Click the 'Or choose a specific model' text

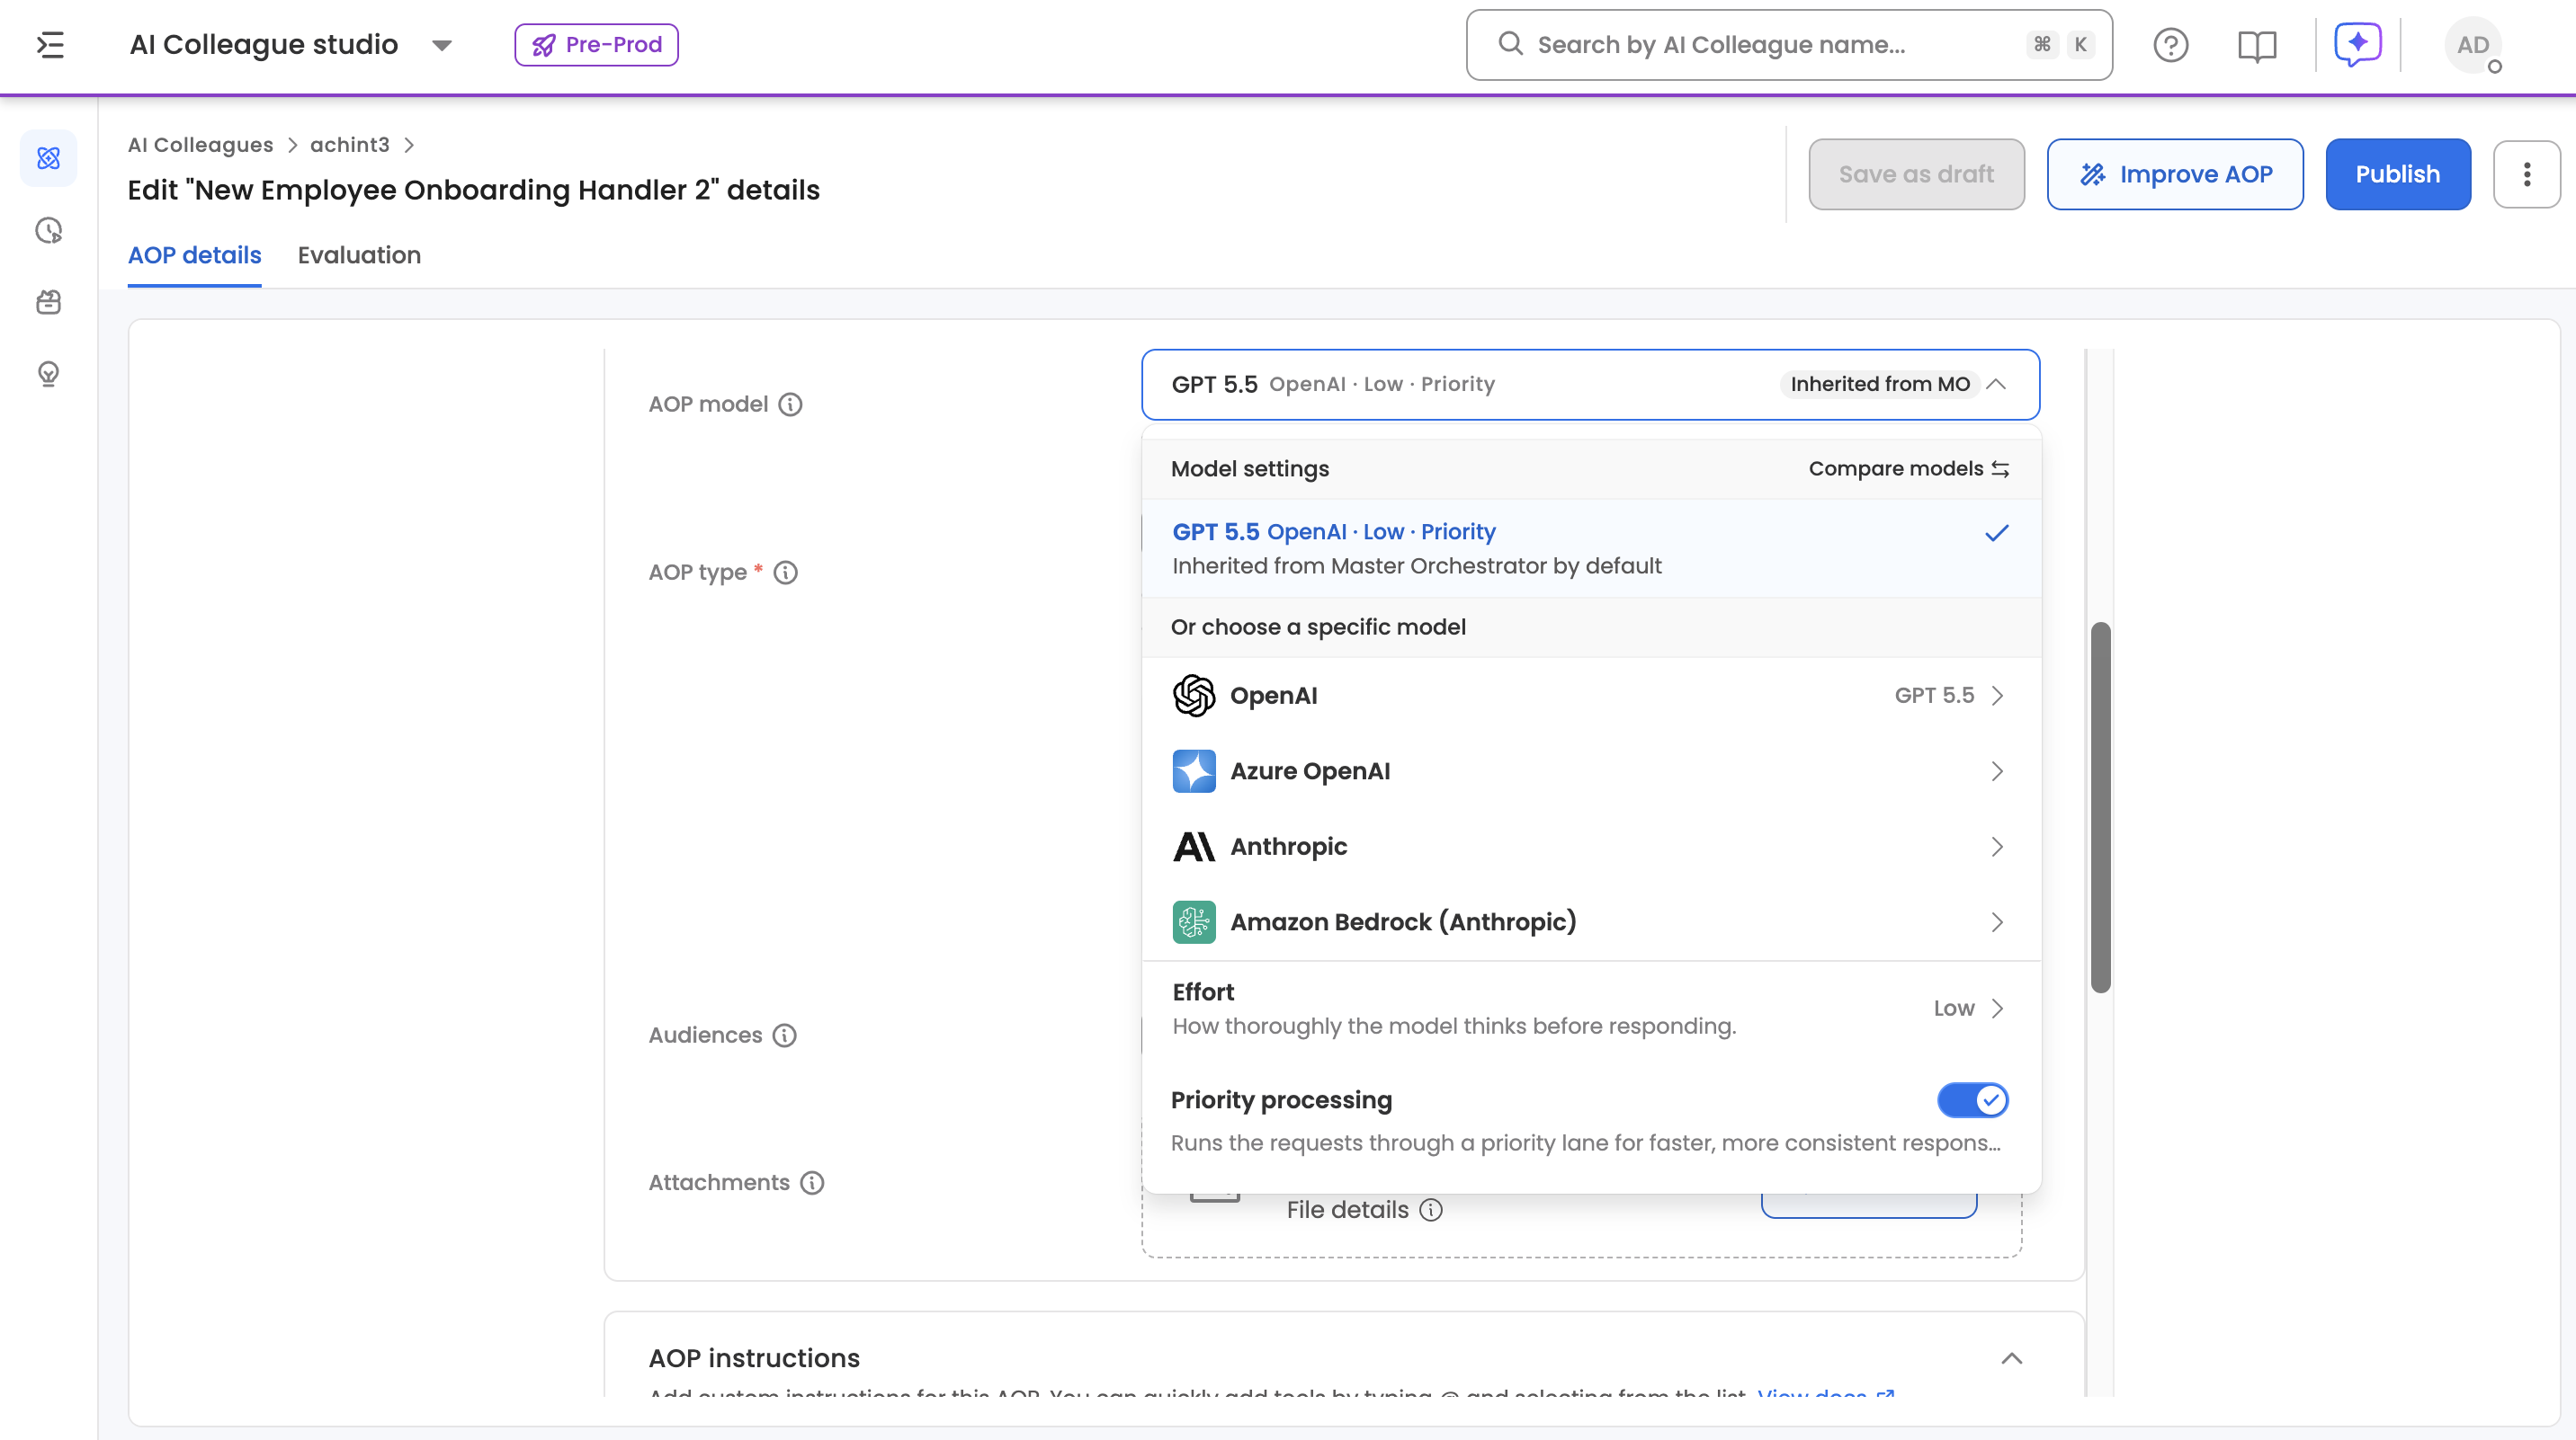coord(1318,627)
